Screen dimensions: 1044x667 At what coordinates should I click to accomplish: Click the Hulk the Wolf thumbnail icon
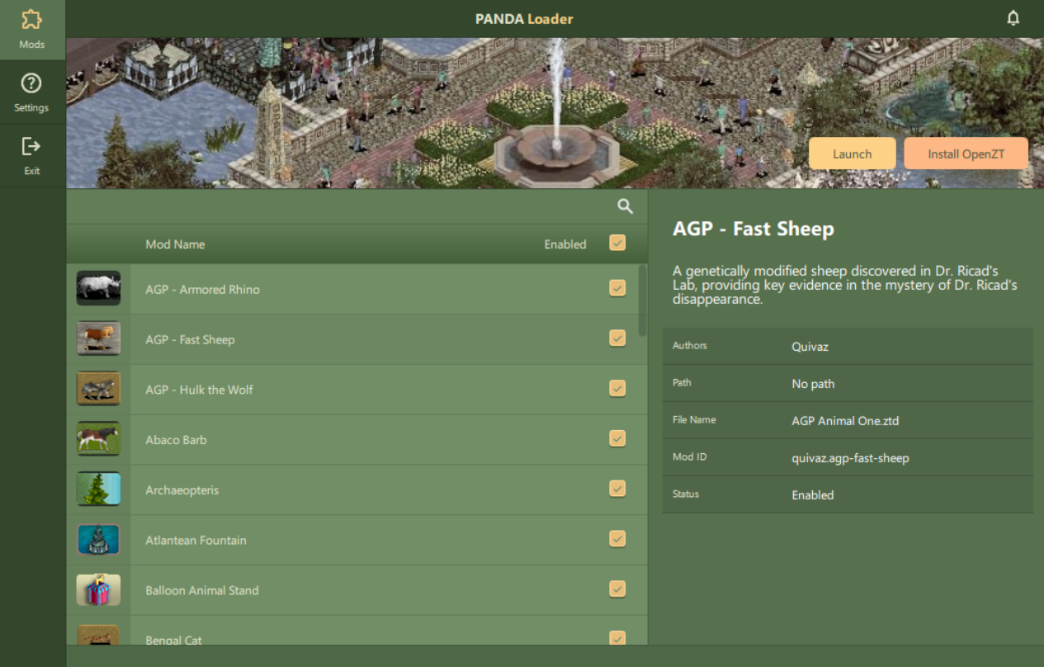point(98,389)
